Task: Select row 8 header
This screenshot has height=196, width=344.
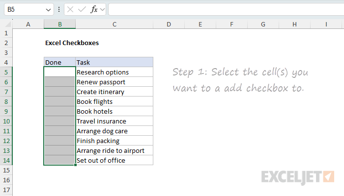Action: 6,102
